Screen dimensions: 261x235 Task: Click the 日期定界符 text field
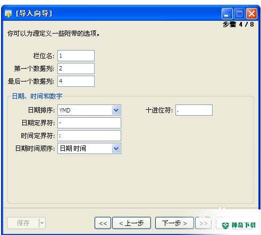tap(89, 123)
